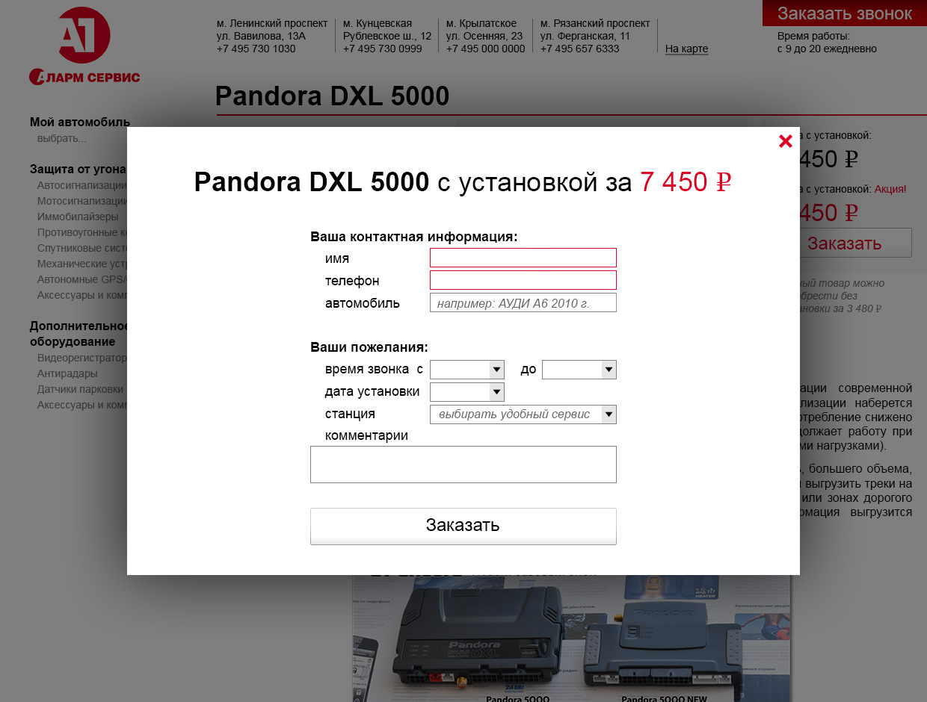Submit the form with Заказать button
This screenshot has height=702, width=927.
463,526
